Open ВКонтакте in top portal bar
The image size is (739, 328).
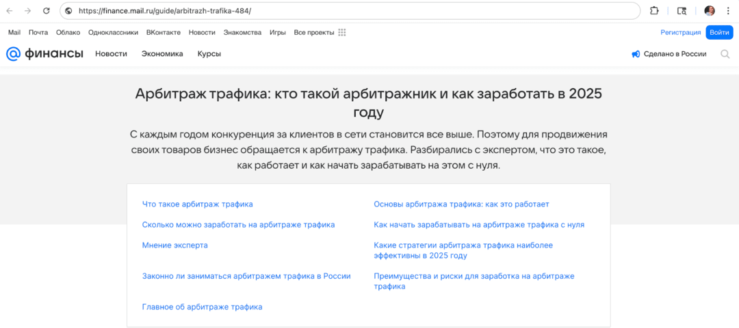pyautogui.click(x=163, y=33)
